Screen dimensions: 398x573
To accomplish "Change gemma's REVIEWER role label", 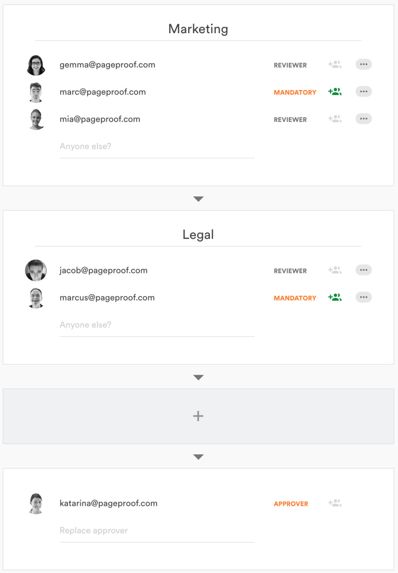I will coord(290,65).
